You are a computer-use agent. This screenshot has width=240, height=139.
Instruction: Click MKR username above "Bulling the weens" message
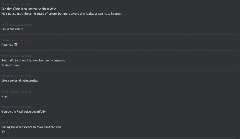point(5,123)
